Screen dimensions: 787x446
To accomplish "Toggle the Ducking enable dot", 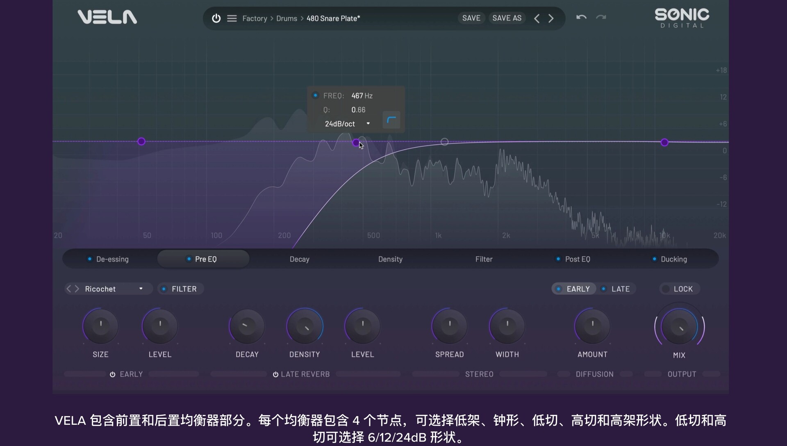I will coord(654,259).
